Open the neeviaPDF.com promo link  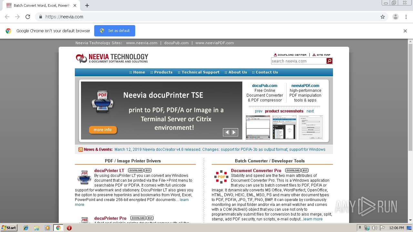[305, 86]
